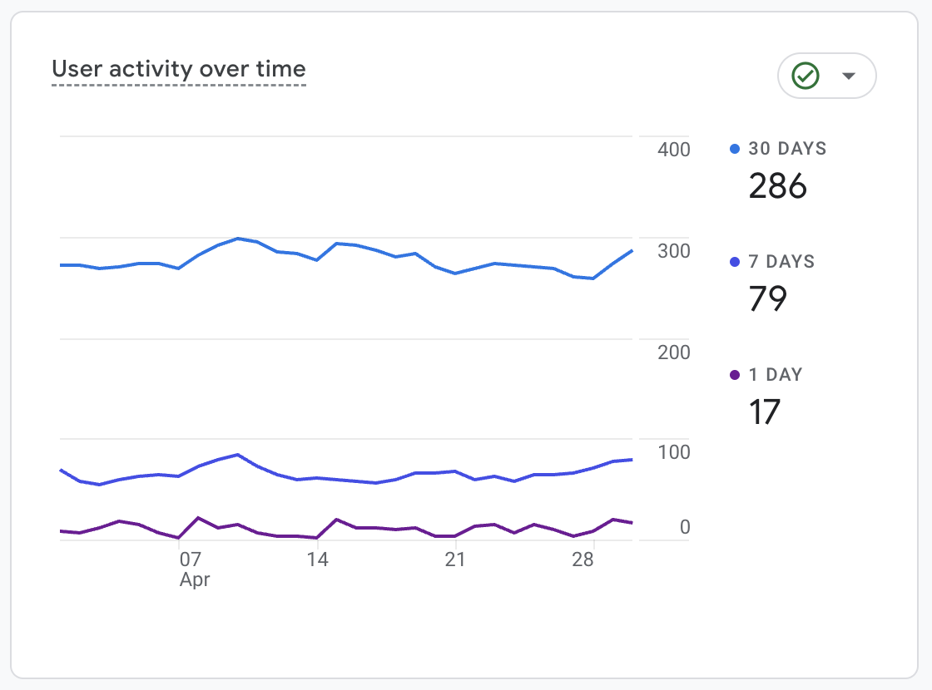The height and width of the screenshot is (690, 932).
Task: Click the 1 DAY purple legend dot
Action: pyautogui.click(x=735, y=375)
